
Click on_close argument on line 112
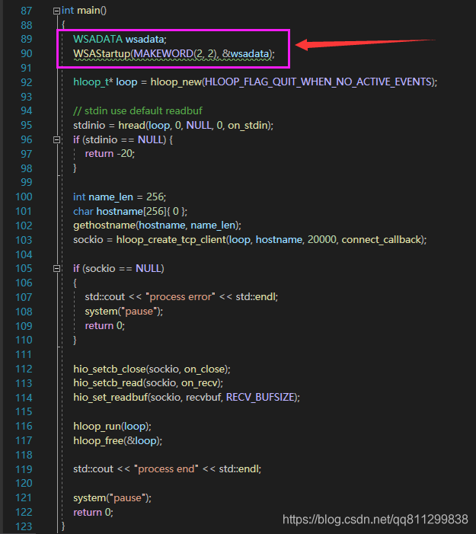coord(204,369)
